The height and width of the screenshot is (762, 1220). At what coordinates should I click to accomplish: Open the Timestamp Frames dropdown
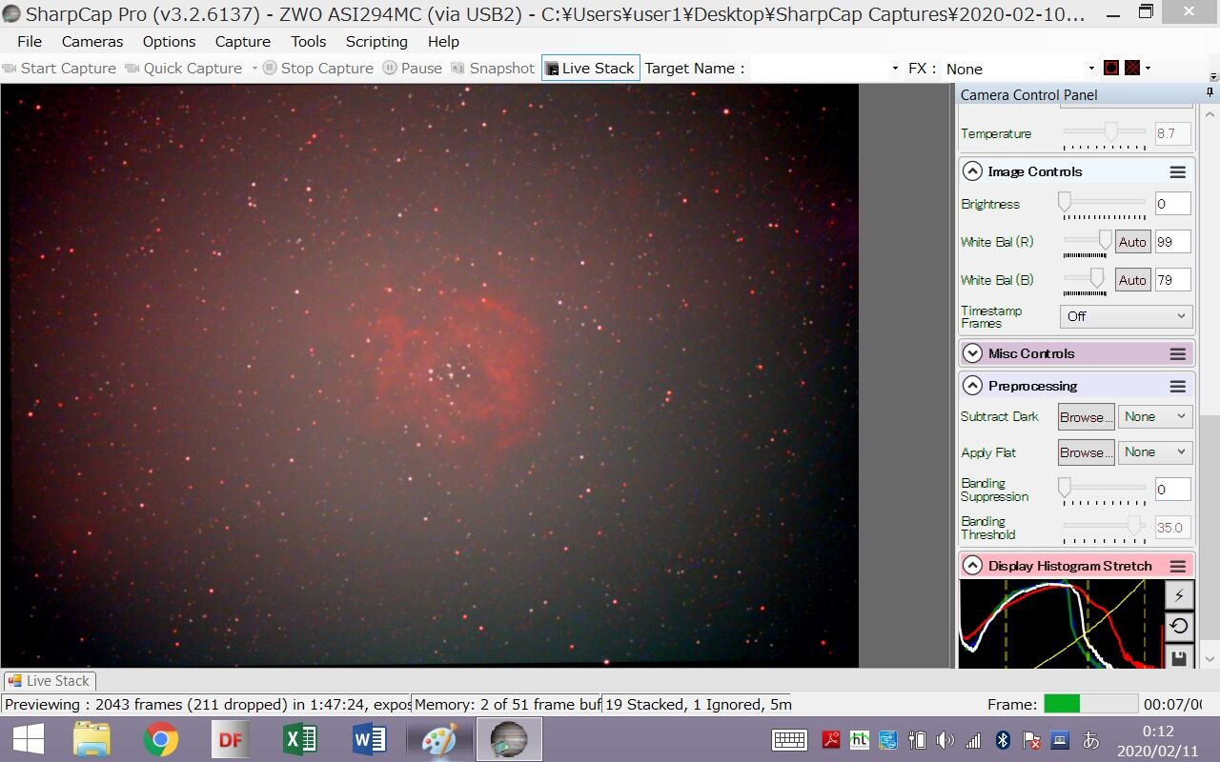[1126, 316]
